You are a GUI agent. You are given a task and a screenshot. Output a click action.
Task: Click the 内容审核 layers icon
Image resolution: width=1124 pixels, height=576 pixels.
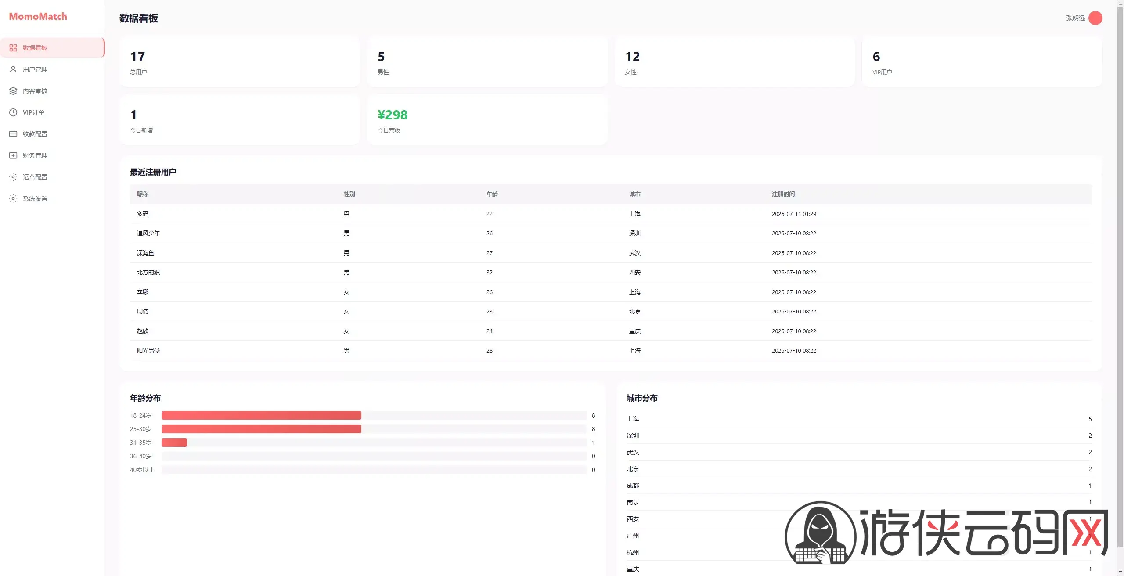point(13,91)
